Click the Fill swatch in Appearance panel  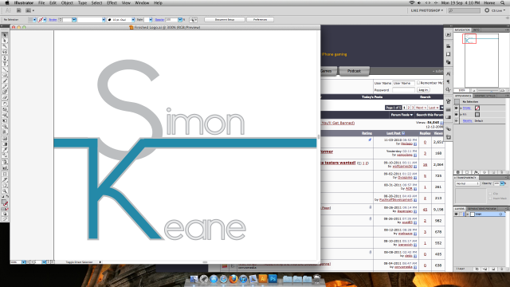pyautogui.click(x=477, y=115)
